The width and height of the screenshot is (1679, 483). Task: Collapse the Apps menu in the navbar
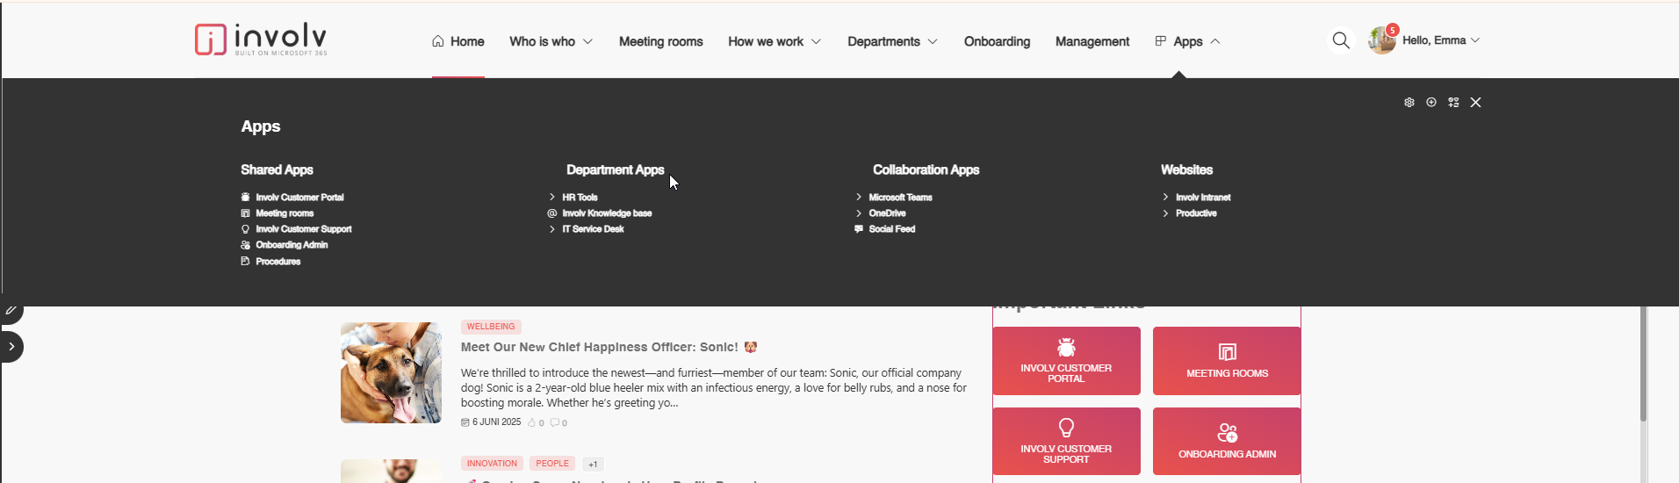pos(1187,41)
